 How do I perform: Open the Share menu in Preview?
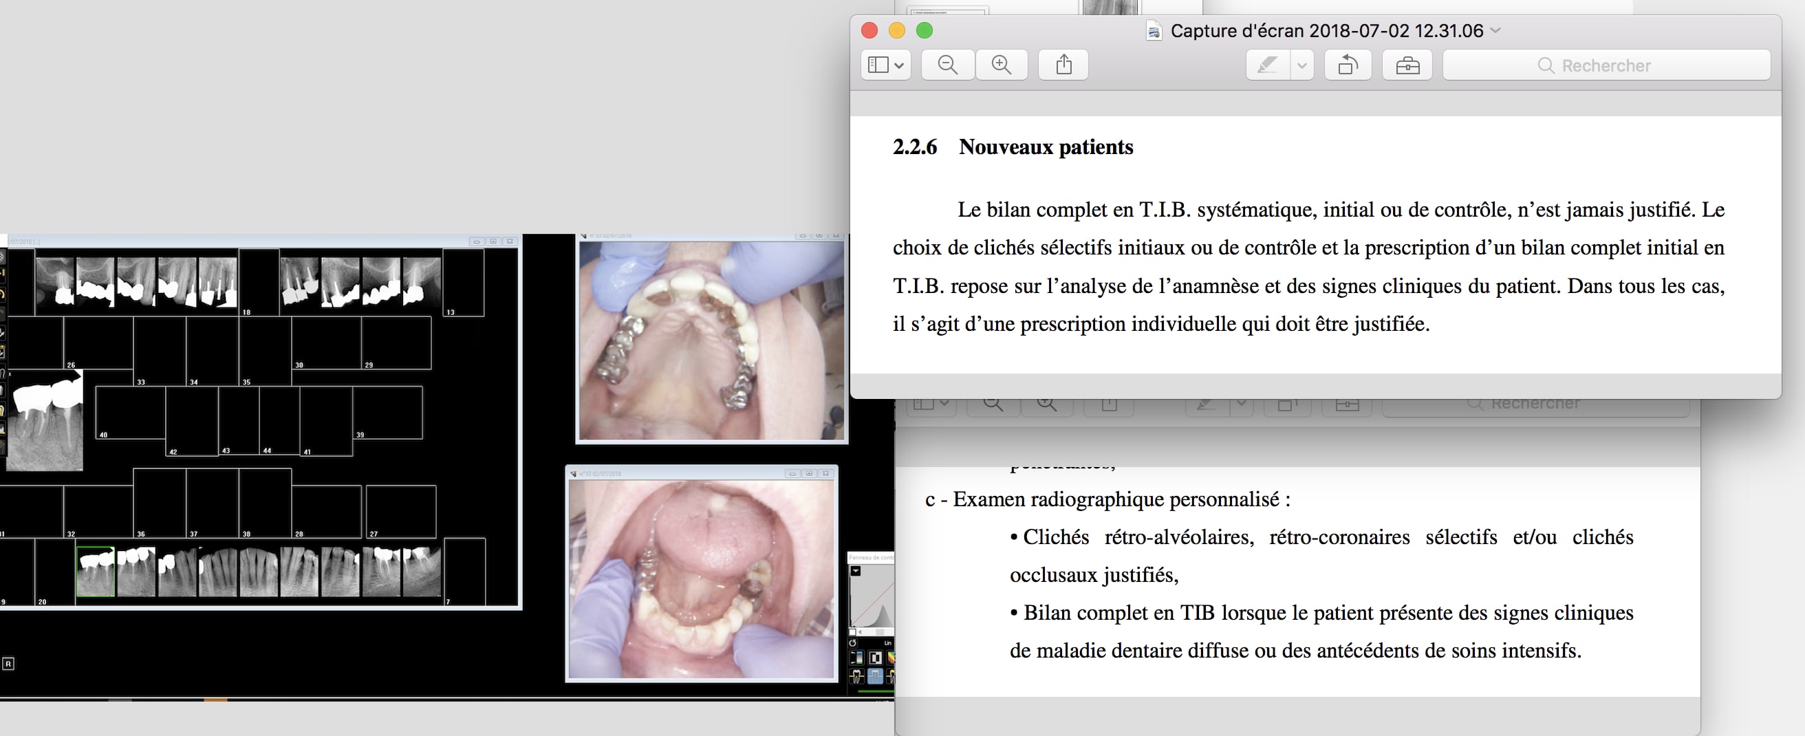click(x=1063, y=65)
